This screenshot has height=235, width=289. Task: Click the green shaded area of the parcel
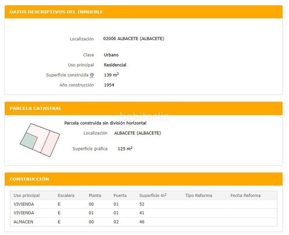(x=28, y=140)
